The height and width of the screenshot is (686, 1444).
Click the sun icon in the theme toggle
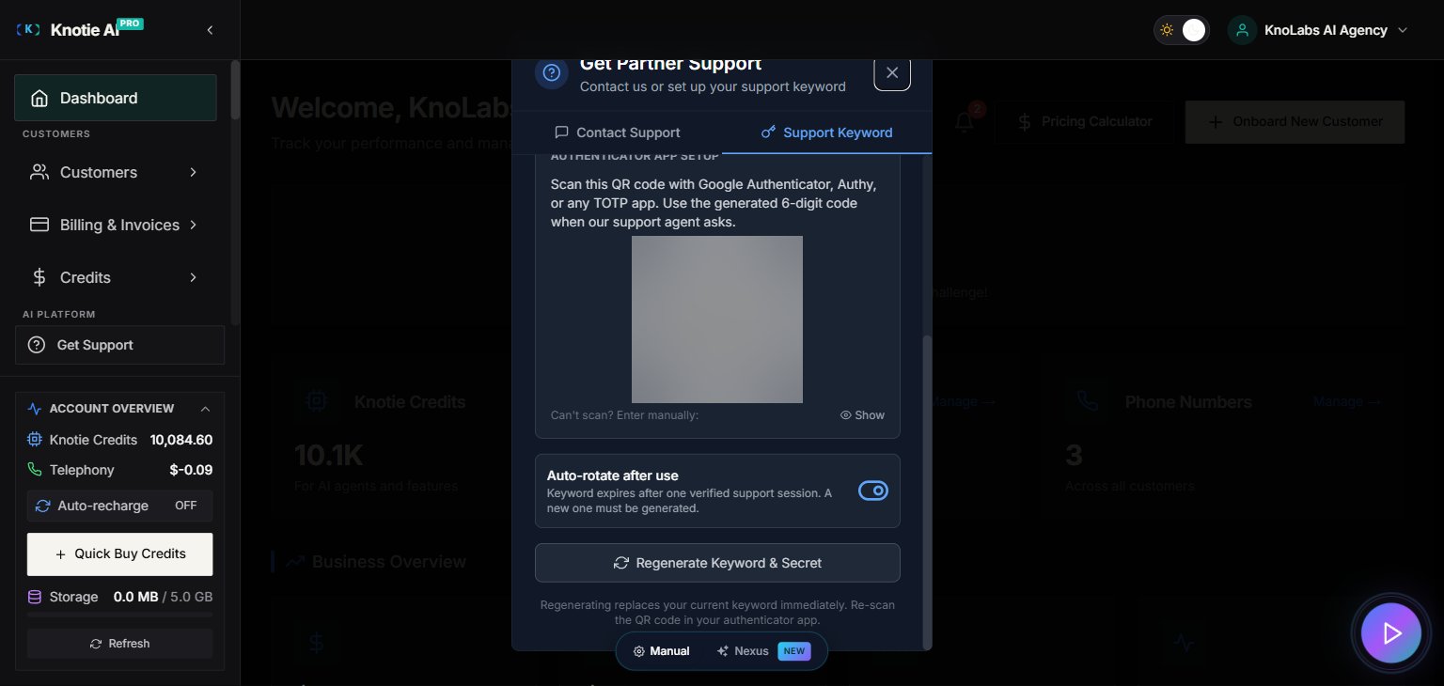pyautogui.click(x=1167, y=30)
